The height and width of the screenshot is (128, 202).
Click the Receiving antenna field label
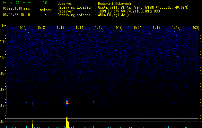coord(74,15)
